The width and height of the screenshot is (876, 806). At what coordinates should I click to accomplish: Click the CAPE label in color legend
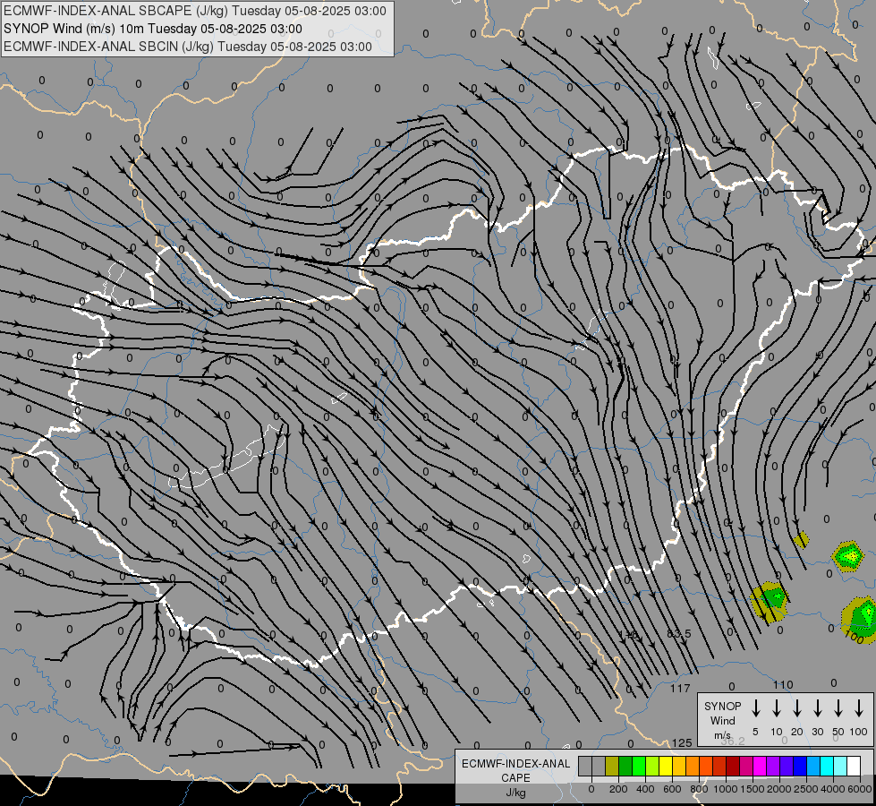515,778
